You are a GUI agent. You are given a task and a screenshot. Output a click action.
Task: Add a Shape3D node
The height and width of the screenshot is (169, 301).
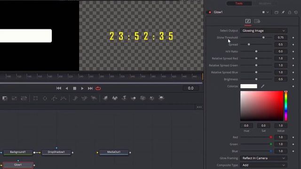(x=115, y=98)
